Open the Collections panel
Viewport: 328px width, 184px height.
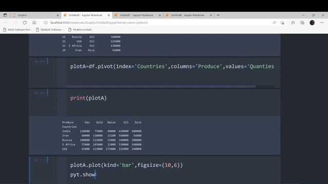click(302, 22)
